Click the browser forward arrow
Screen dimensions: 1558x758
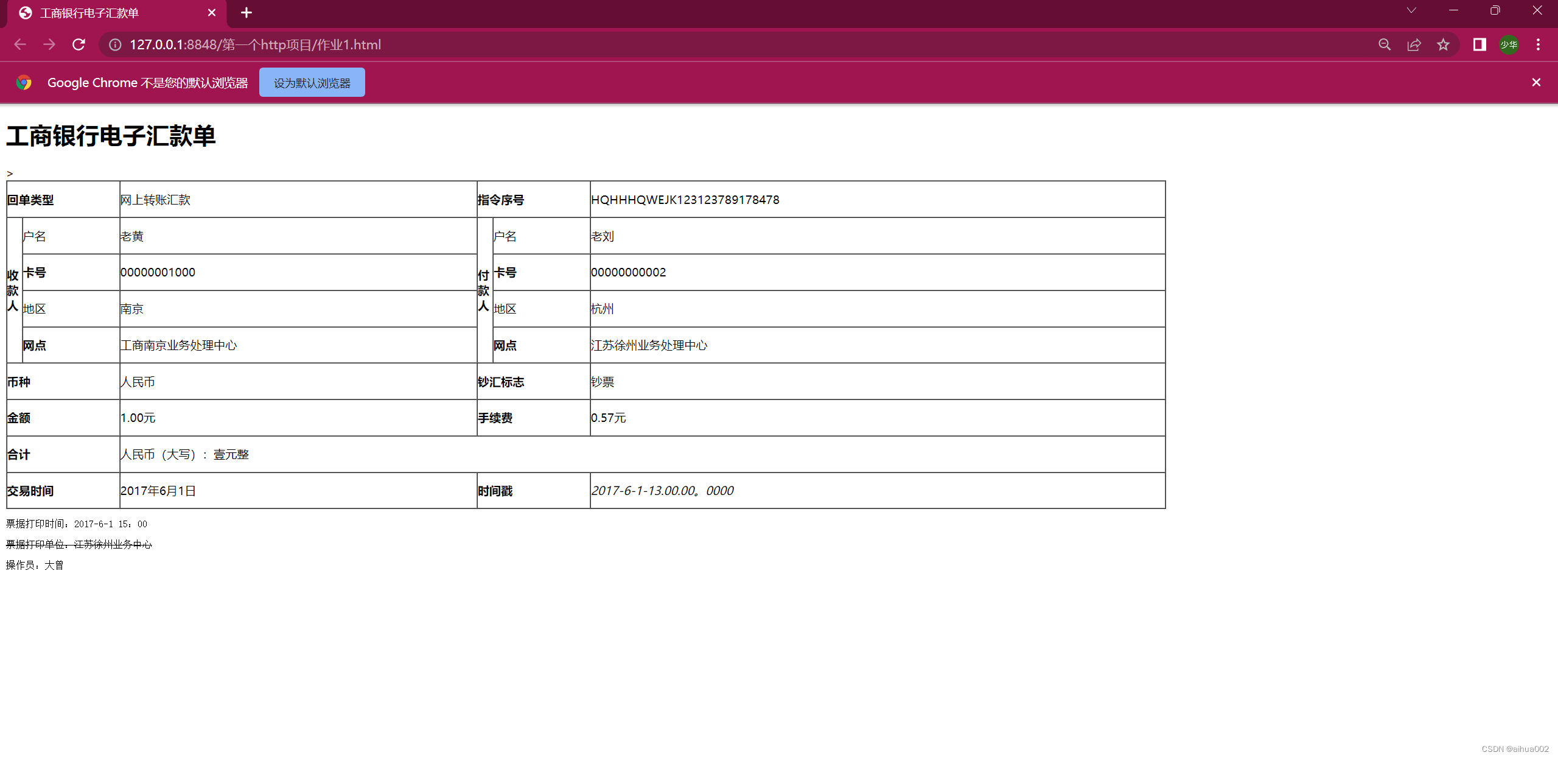49,44
